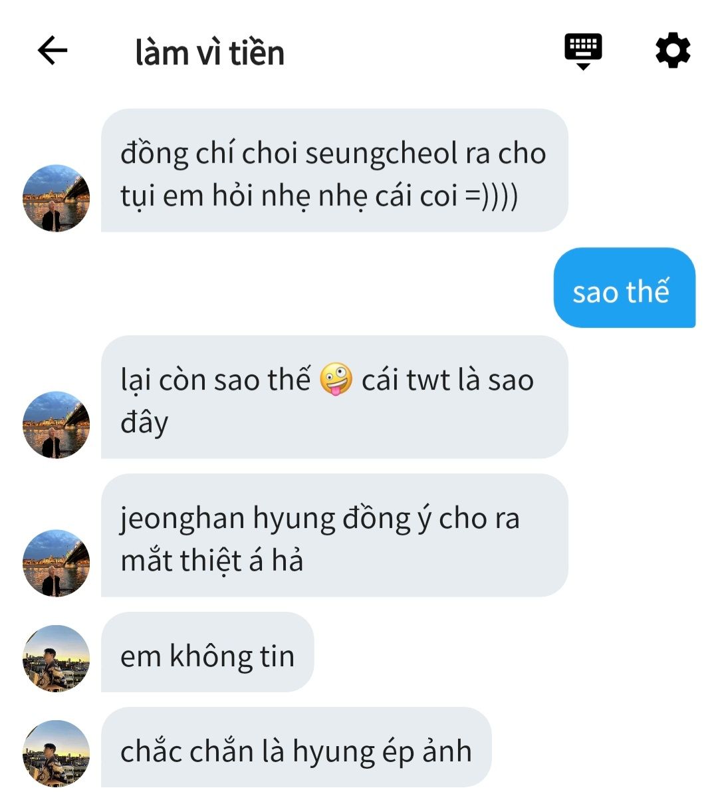Select the 'chắc chắn là hyung ép ảnh' bubble

point(297,747)
